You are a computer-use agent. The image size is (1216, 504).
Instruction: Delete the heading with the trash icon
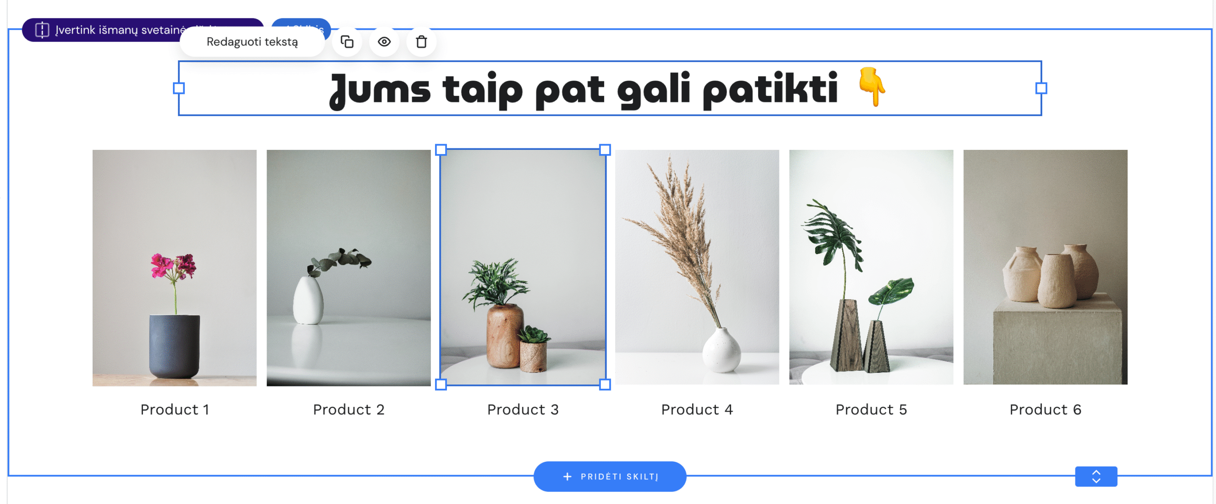421,42
